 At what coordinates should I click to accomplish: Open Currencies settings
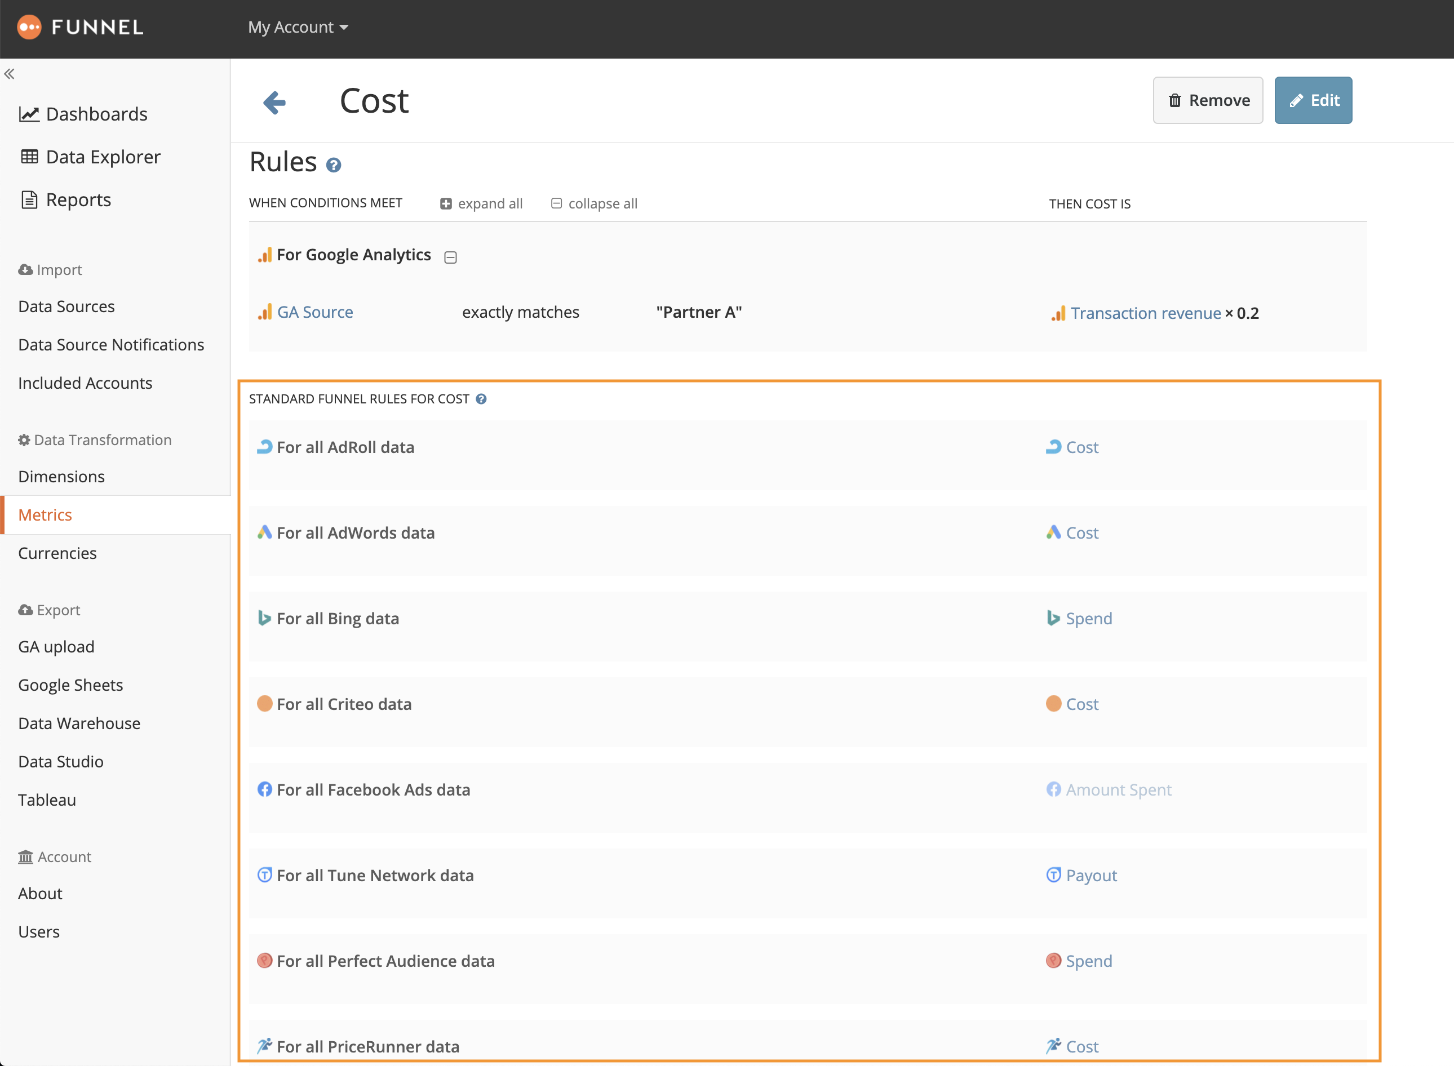57,554
